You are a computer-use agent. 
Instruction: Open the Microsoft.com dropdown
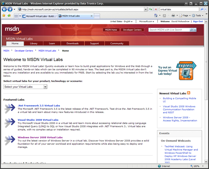[146, 21]
